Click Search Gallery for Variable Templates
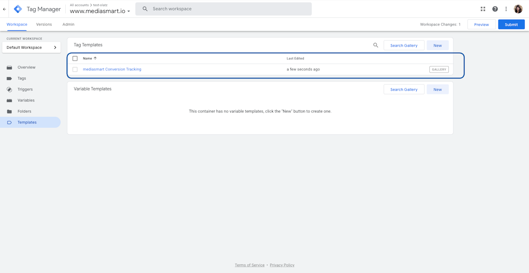Screen dimensions: 529x273 (404, 89)
